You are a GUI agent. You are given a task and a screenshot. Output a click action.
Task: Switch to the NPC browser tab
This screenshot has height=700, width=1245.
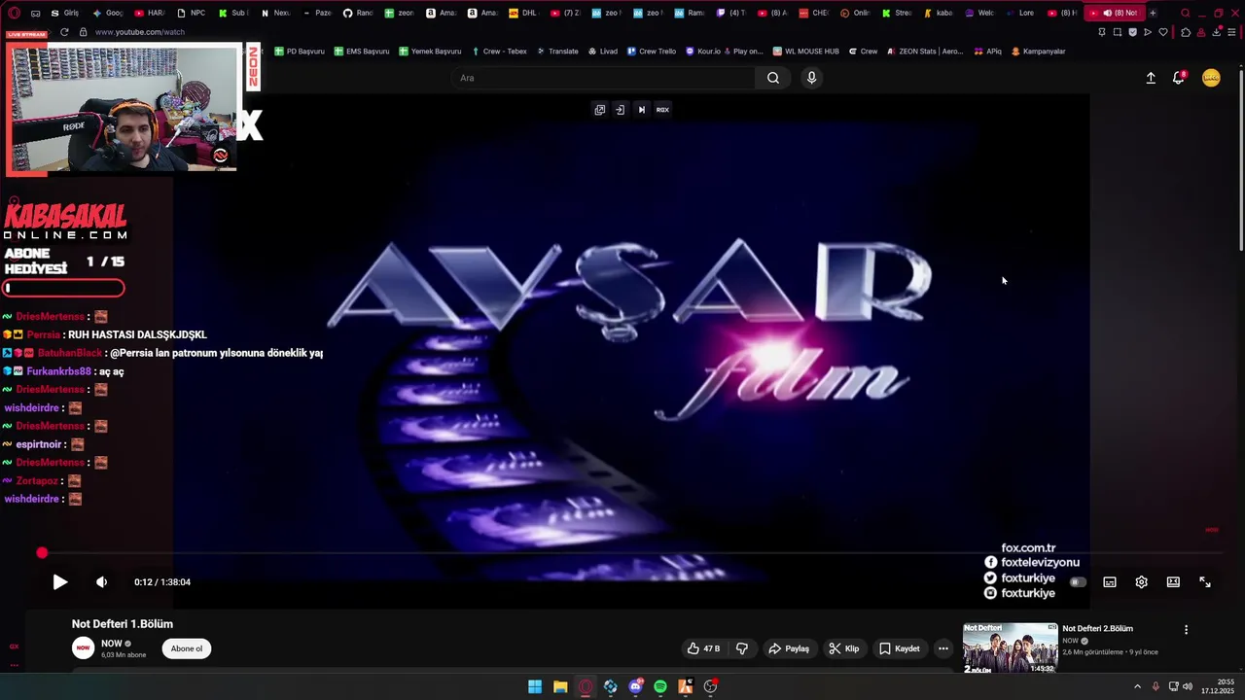192,13
